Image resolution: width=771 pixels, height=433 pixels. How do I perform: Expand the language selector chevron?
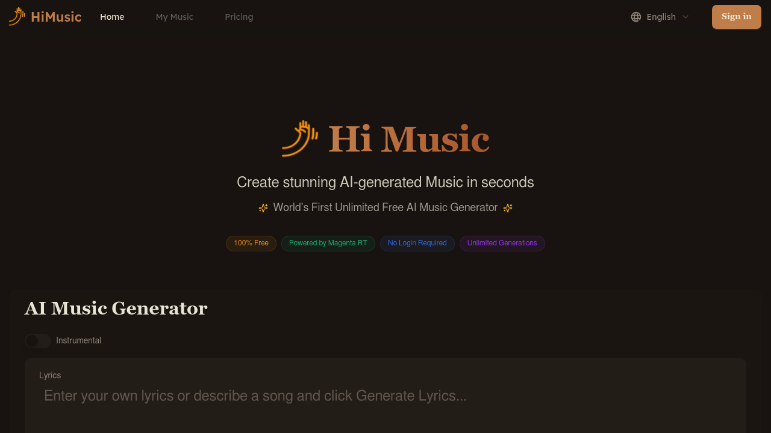(x=685, y=17)
